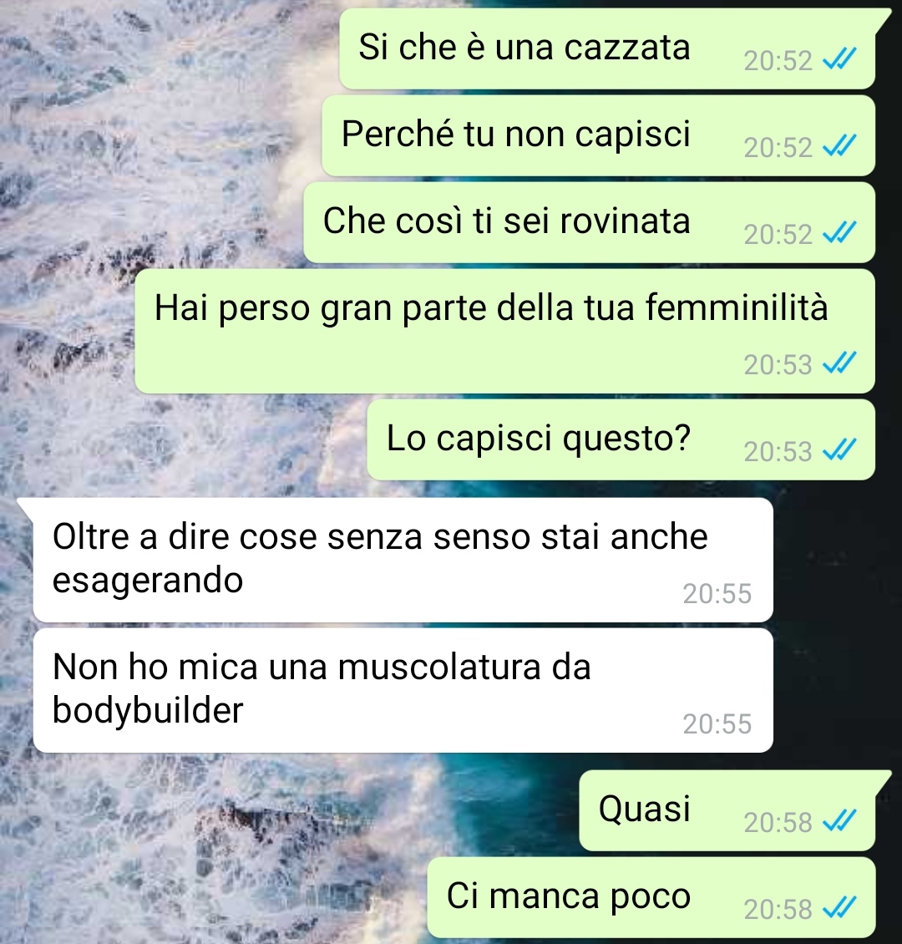Tap the 'Lo capisci questo?' message bubble
The height and width of the screenshot is (944, 902).
(621, 439)
